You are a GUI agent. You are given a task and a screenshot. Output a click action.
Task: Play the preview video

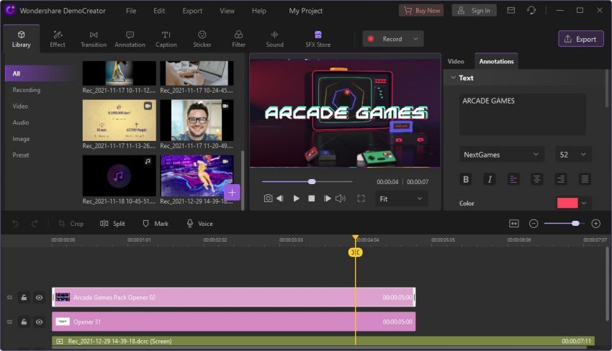click(x=296, y=199)
